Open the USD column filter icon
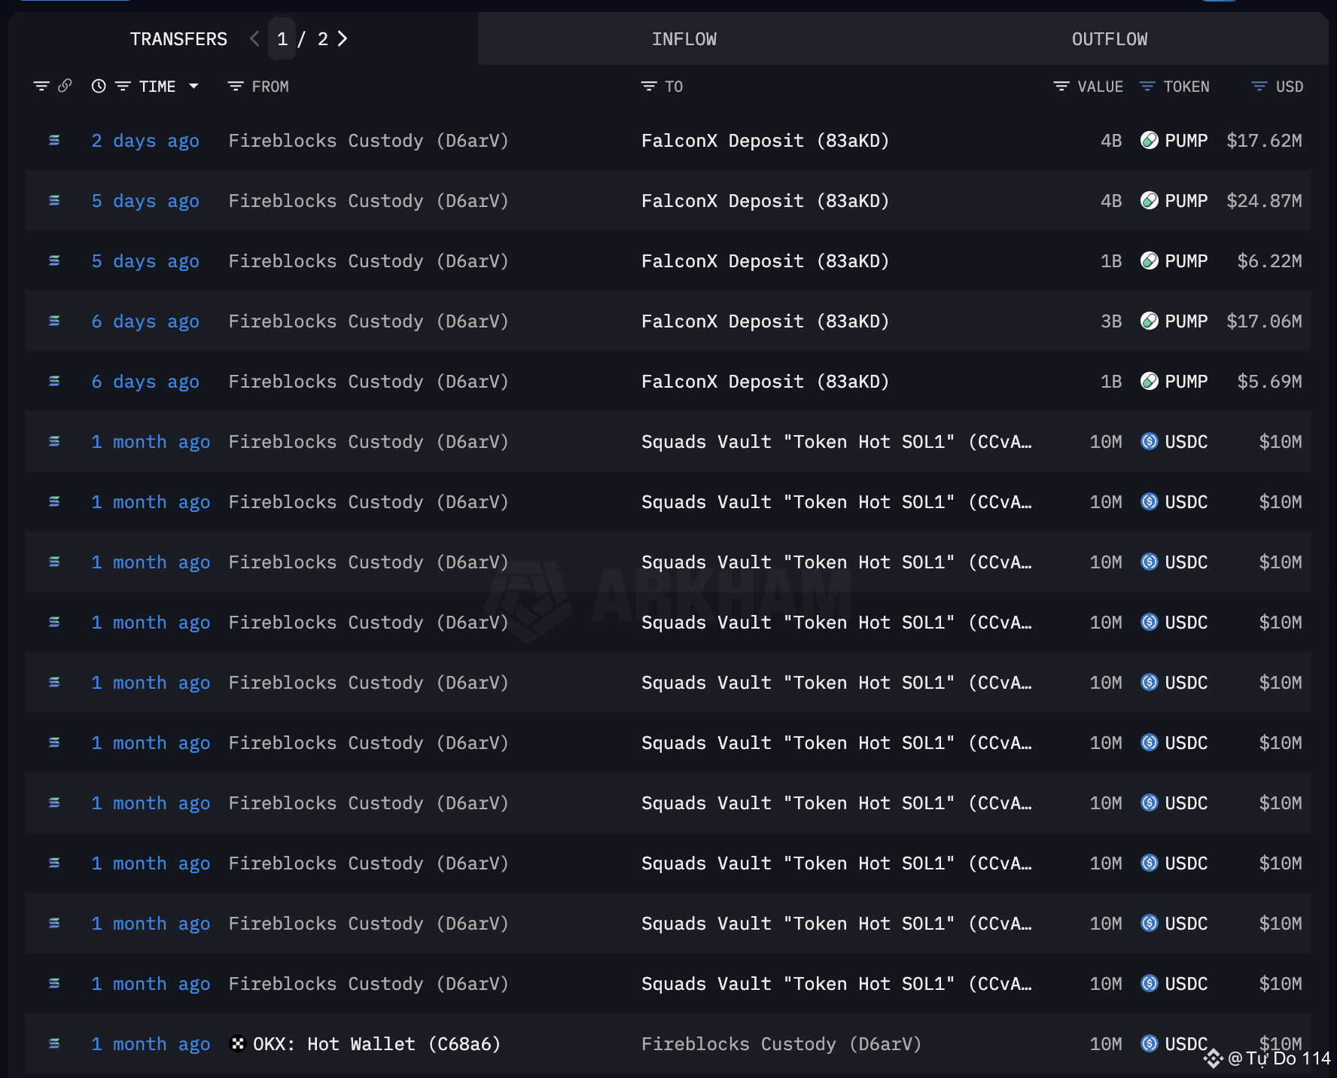1337x1078 pixels. tap(1259, 86)
